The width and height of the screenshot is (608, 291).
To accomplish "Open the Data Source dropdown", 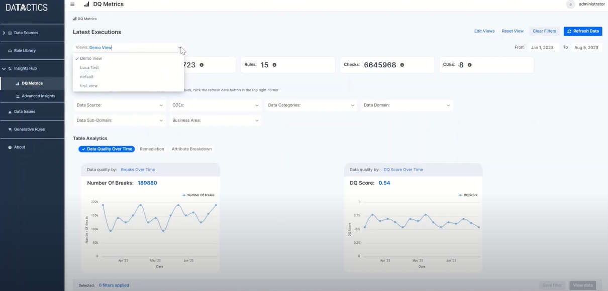I will pos(120,105).
